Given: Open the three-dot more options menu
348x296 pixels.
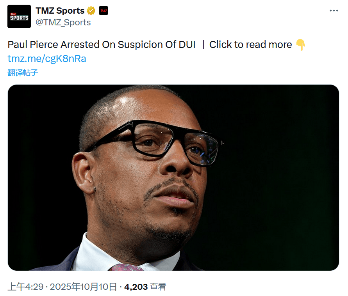Looking at the screenshot, I should (x=334, y=11).
